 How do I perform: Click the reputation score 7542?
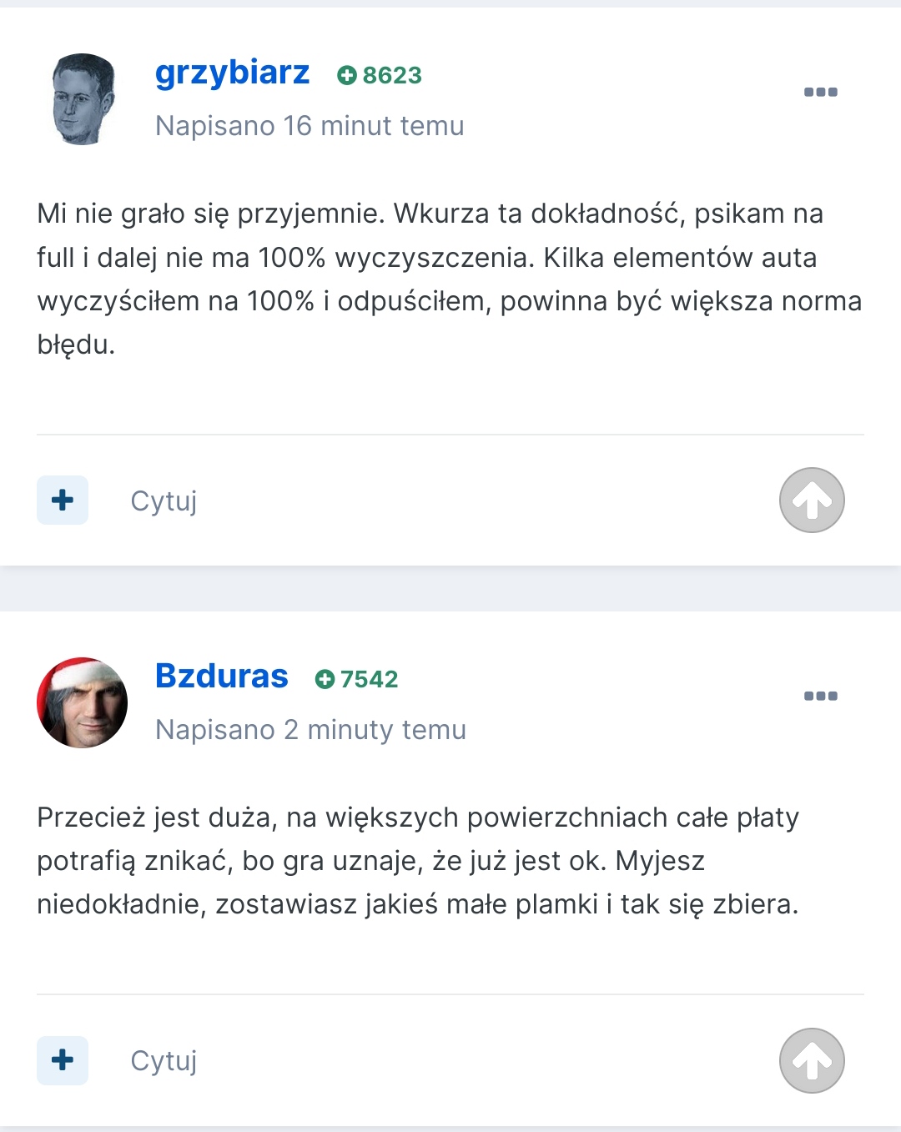369,680
